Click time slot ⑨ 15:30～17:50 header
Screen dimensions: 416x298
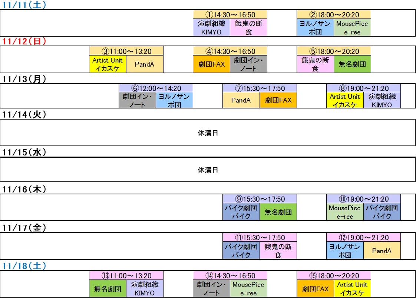click(x=260, y=199)
